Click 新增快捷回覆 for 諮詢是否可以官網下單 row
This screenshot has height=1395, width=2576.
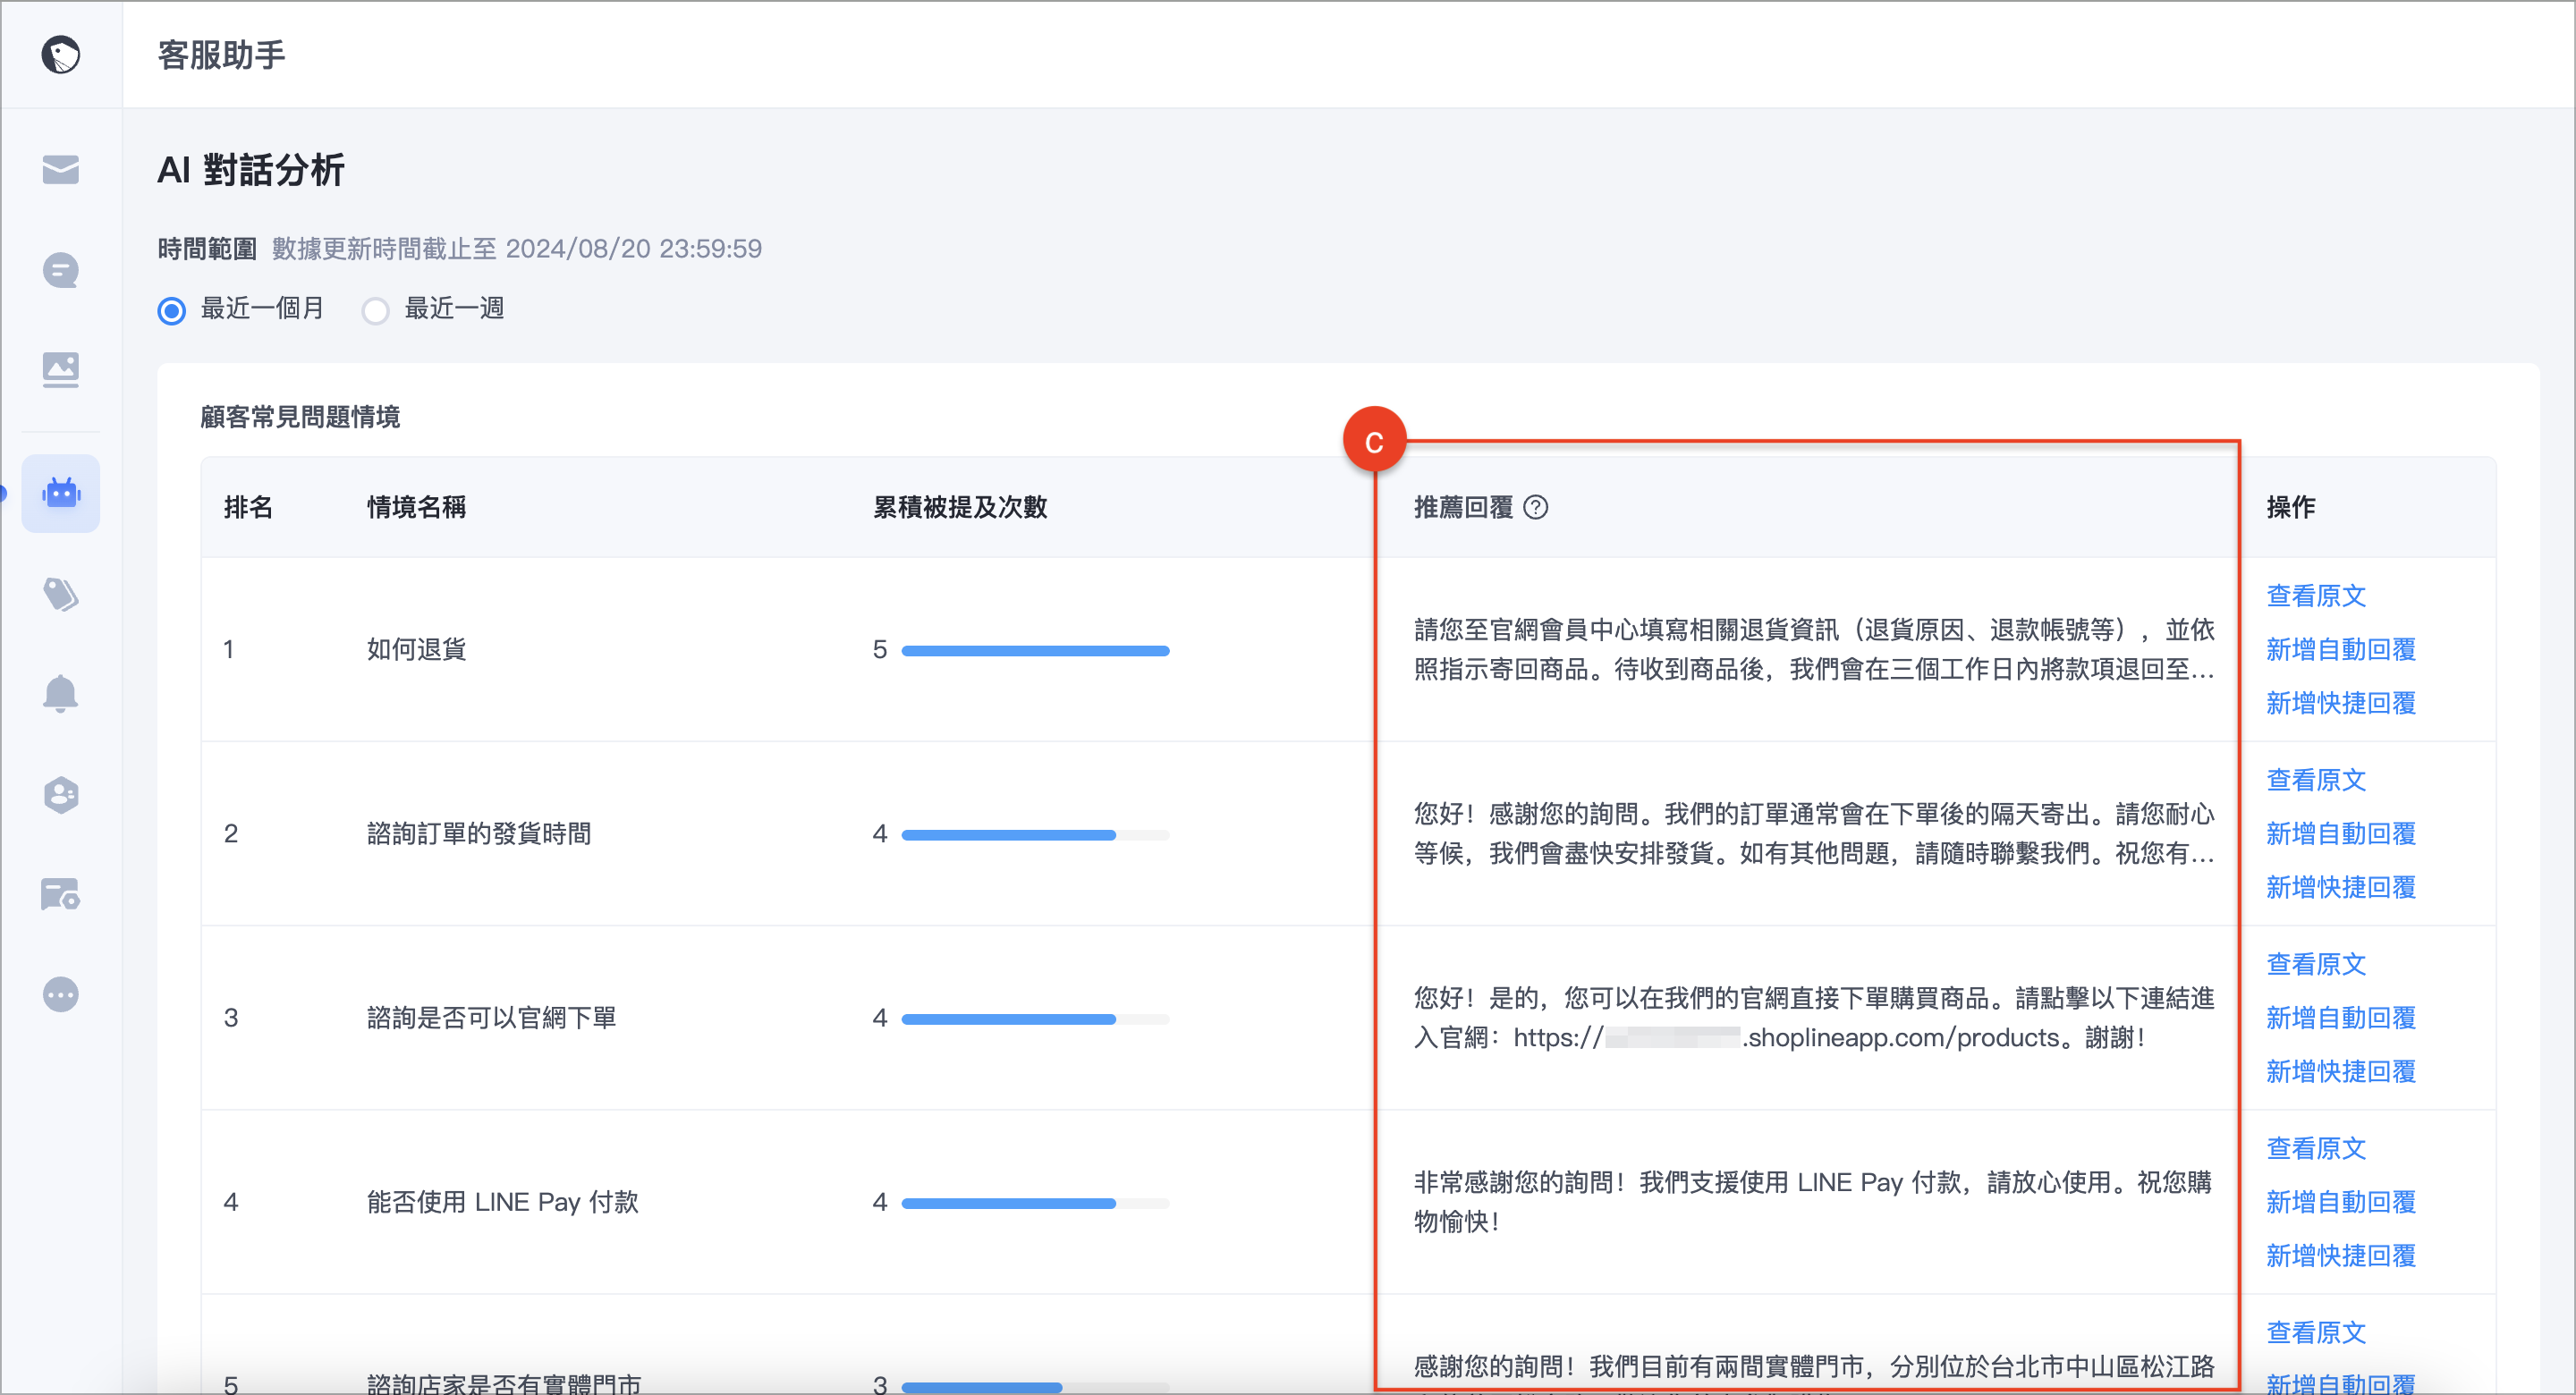tap(2341, 1072)
